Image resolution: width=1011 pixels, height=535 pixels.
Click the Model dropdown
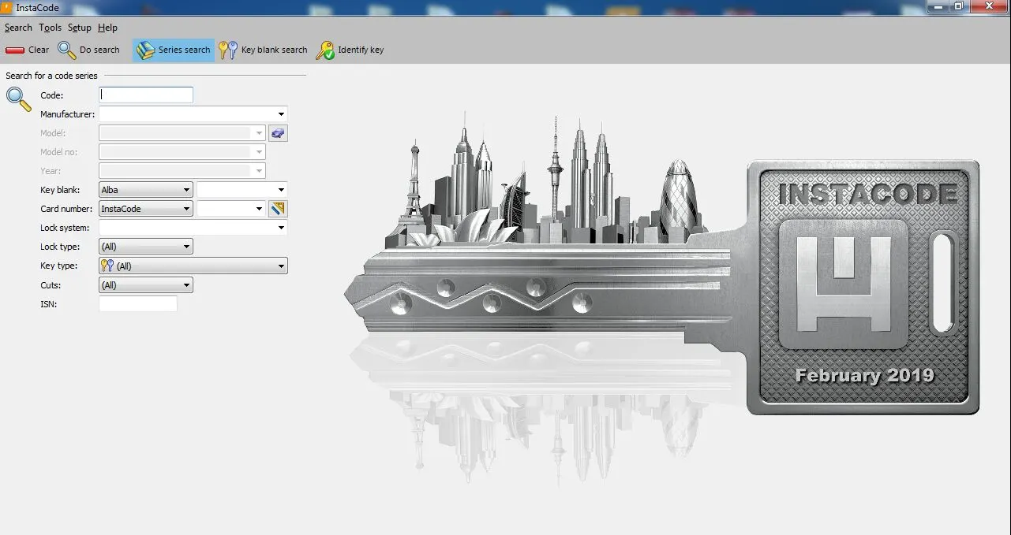tap(182, 133)
